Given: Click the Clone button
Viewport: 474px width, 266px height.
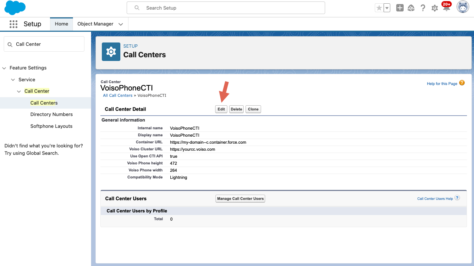Looking at the screenshot, I should (253, 109).
